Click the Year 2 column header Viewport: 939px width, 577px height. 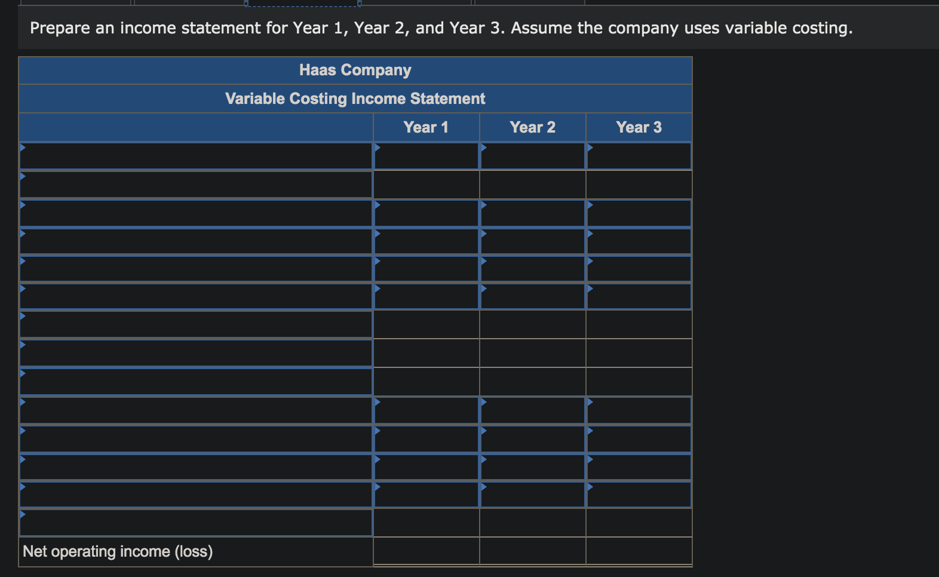pos(533,127)
